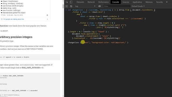
Task: Open the Default levels dropdown
Action: 138,6
